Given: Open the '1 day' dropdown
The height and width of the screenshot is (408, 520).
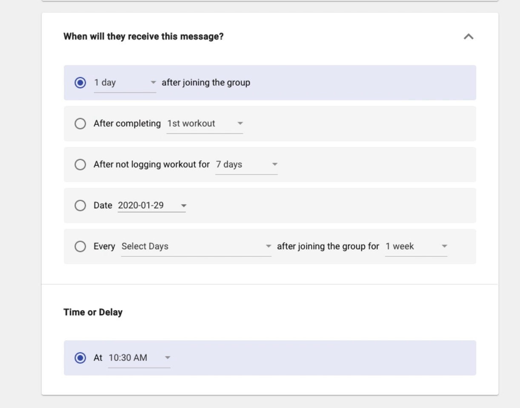Looking at the screenshot, I should (125, 83).
